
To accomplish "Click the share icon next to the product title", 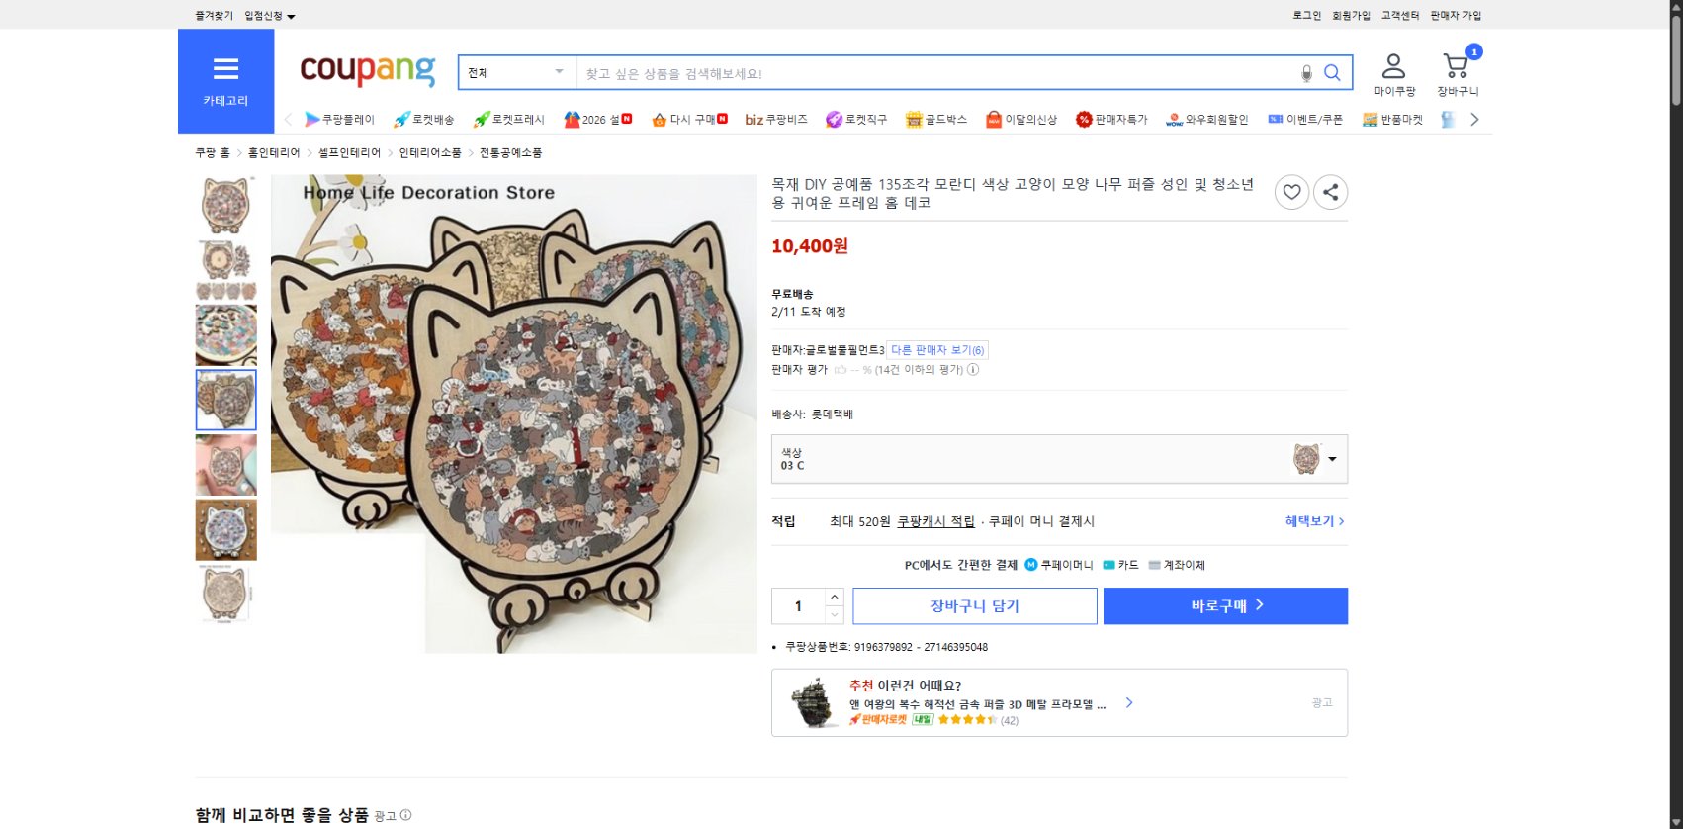I will point(1331,192).
